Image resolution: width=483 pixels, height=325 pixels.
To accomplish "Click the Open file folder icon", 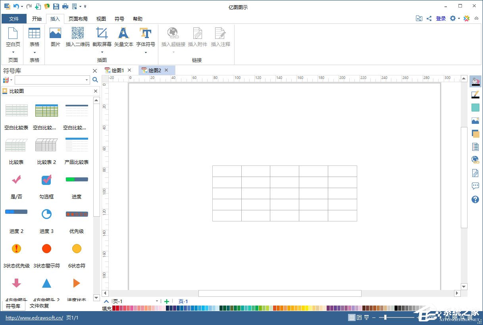I will [47, 6].
